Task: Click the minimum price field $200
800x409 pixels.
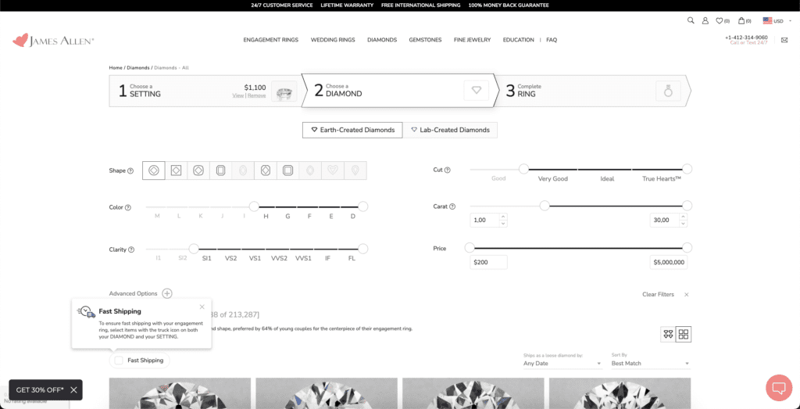Action: click(489, 263)
